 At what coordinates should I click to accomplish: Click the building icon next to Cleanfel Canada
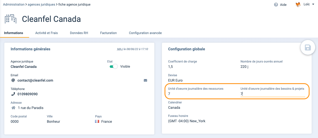tap(10, 19)
